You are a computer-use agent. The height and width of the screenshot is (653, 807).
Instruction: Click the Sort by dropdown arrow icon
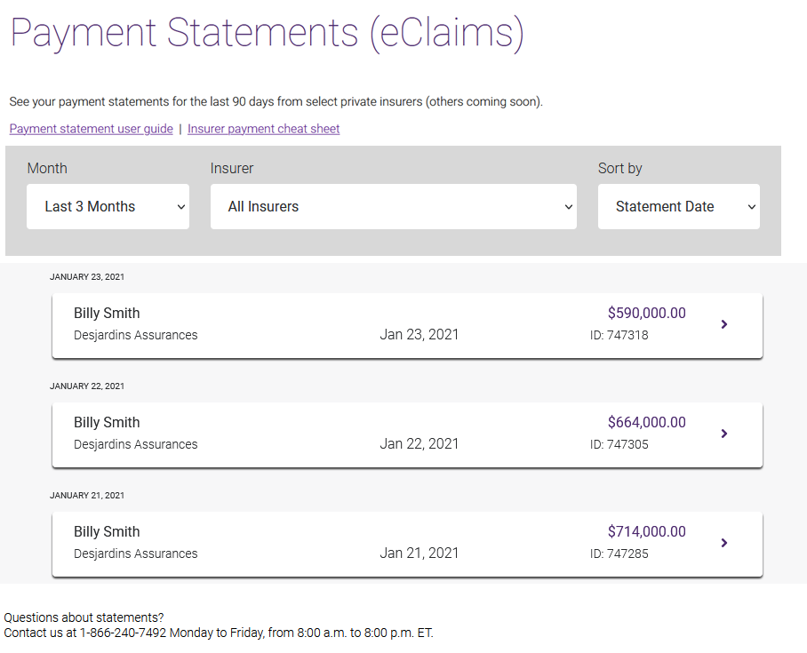tap(752, 207)
